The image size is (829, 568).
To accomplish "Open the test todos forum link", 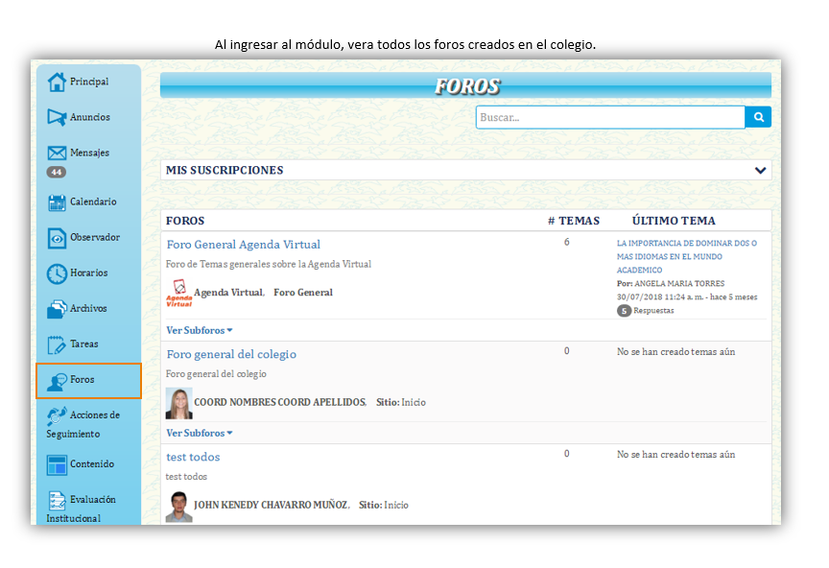I will point(193,457).
